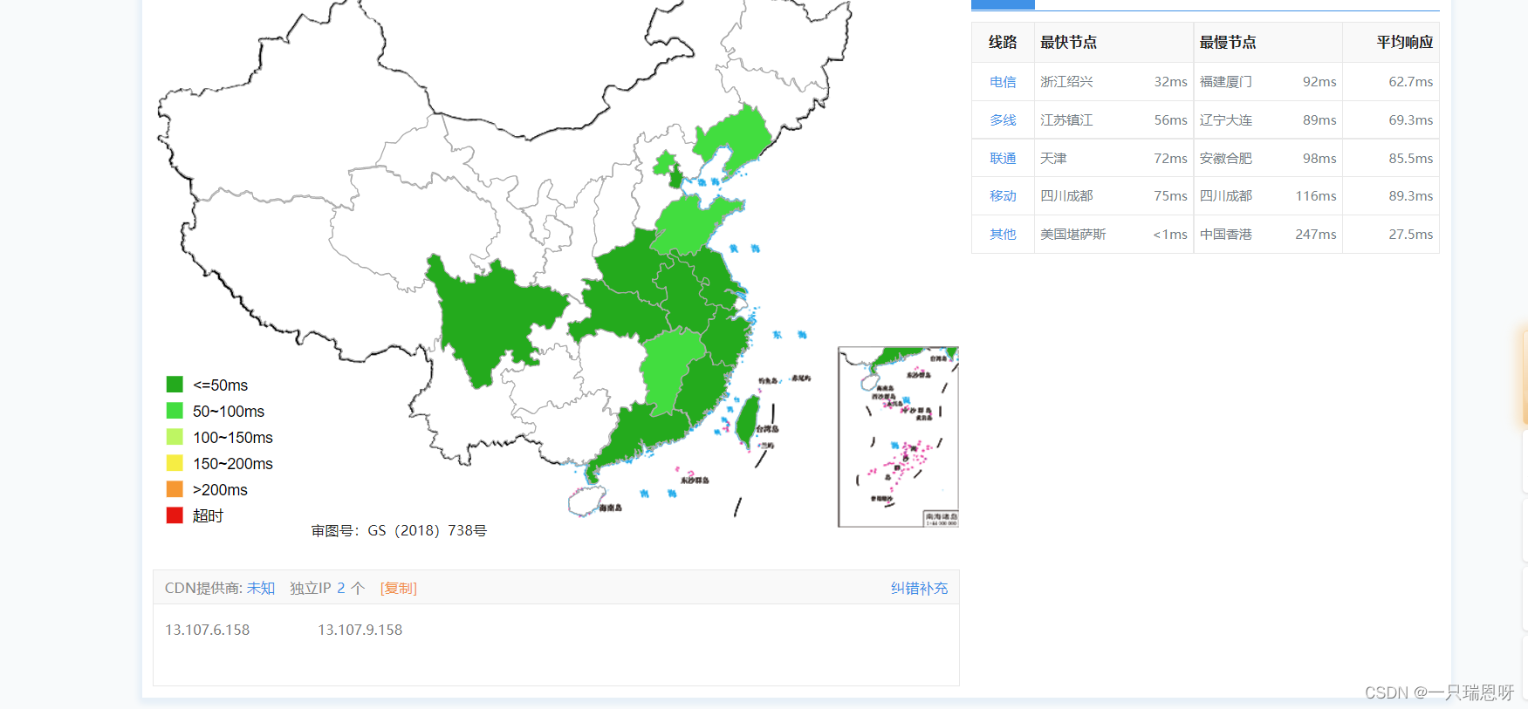
Task: Select IP address 13.107.9.158
Action: tap(360, 631)
